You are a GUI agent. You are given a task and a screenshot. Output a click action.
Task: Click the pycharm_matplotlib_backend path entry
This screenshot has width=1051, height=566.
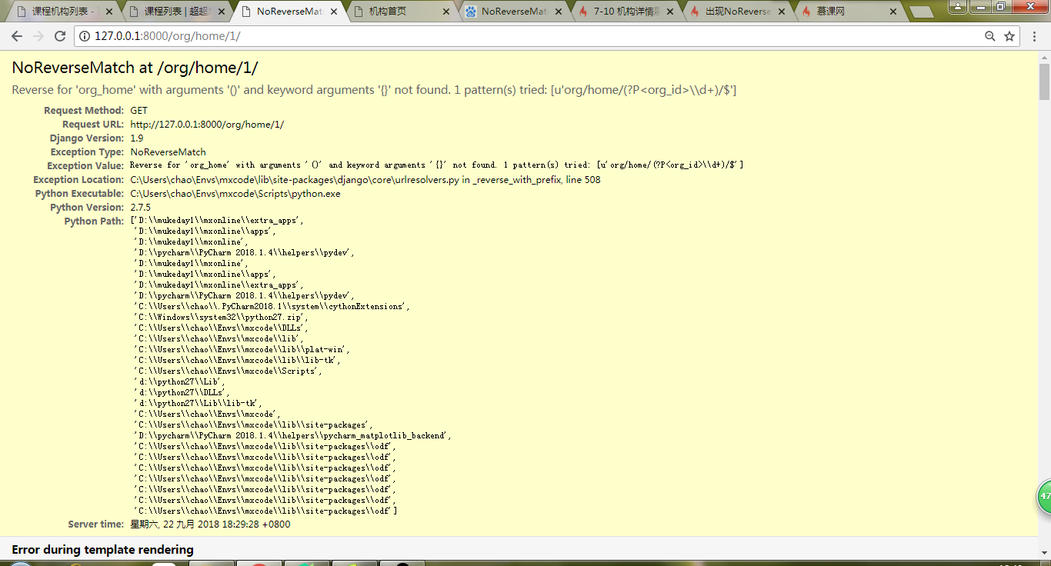point(293,435)
